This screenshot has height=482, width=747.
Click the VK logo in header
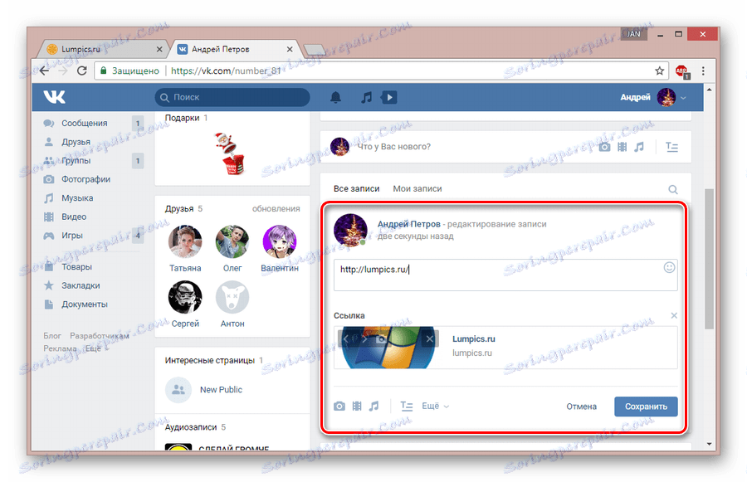pyautogui.click(x=54, y=97)
